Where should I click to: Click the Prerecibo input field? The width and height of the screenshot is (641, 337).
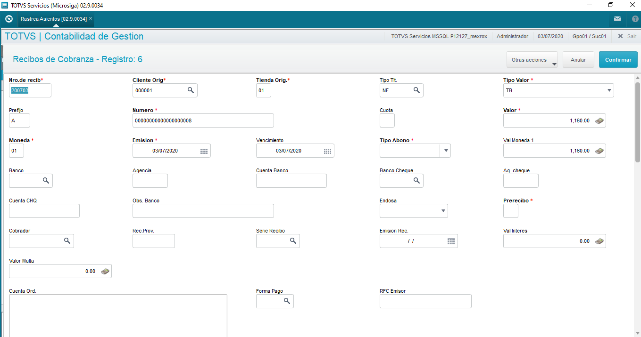pyautogui.click(x=511, y=211)
